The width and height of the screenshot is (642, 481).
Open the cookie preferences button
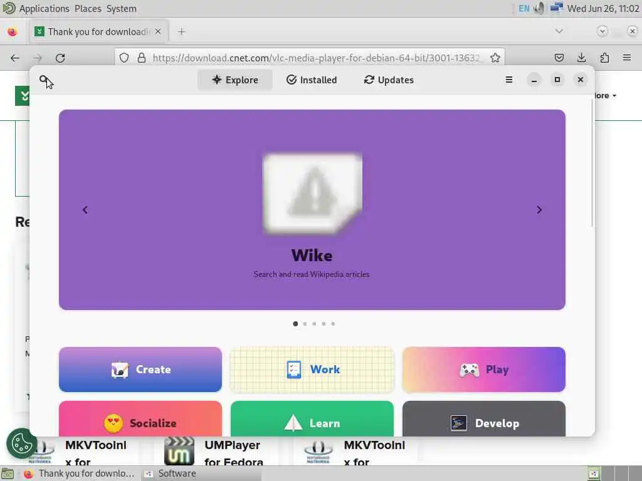click(x=22, y=443)
